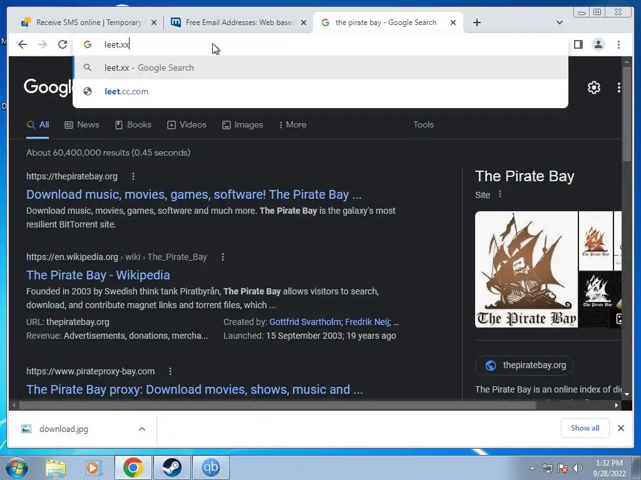Close the Free Email Addresses tab
The height and width of the screenshot is (480, 641).
304,23
